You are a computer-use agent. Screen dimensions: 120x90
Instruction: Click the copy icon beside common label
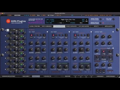point(102,32)
